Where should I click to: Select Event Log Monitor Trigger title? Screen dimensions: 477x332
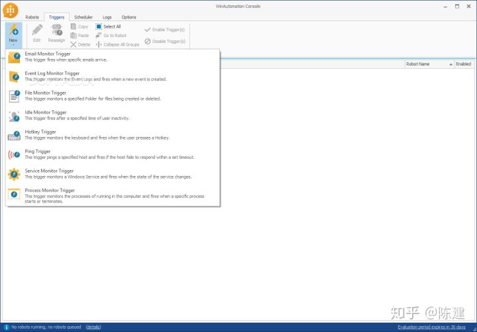[x=52, y=73]
